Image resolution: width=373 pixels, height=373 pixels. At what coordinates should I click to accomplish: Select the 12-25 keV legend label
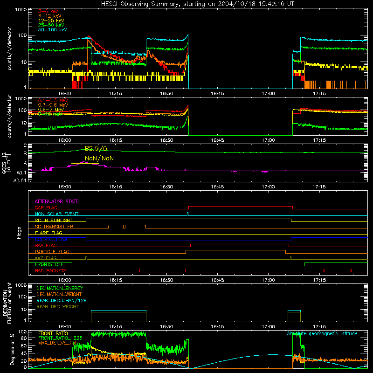tap(51, 21)
